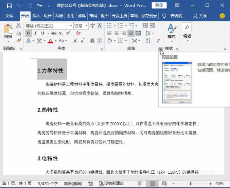Toggle Bold formatting

[28, 33]
